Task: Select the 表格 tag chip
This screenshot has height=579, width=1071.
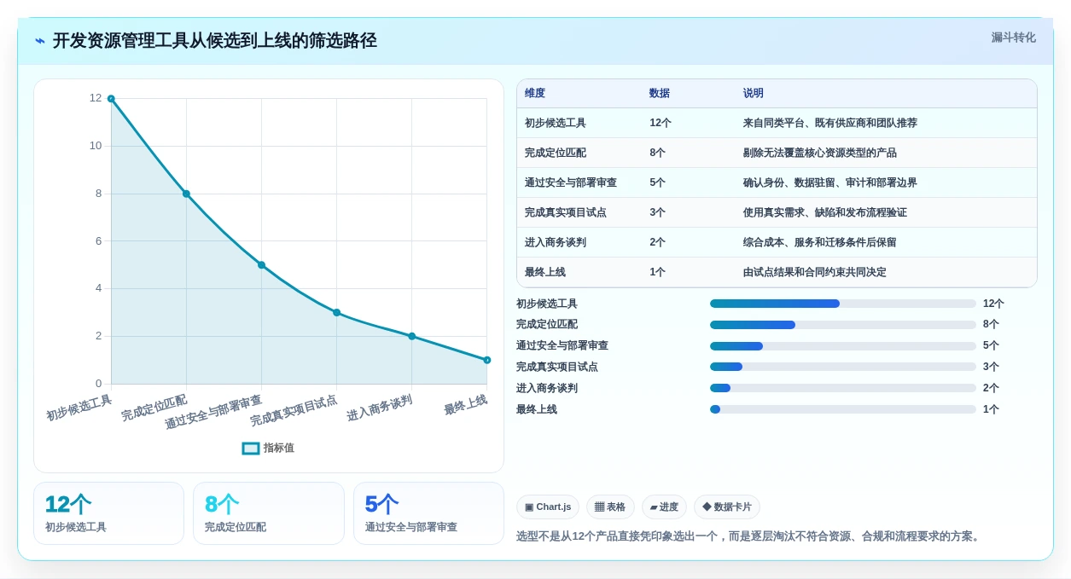Action: 610,507
